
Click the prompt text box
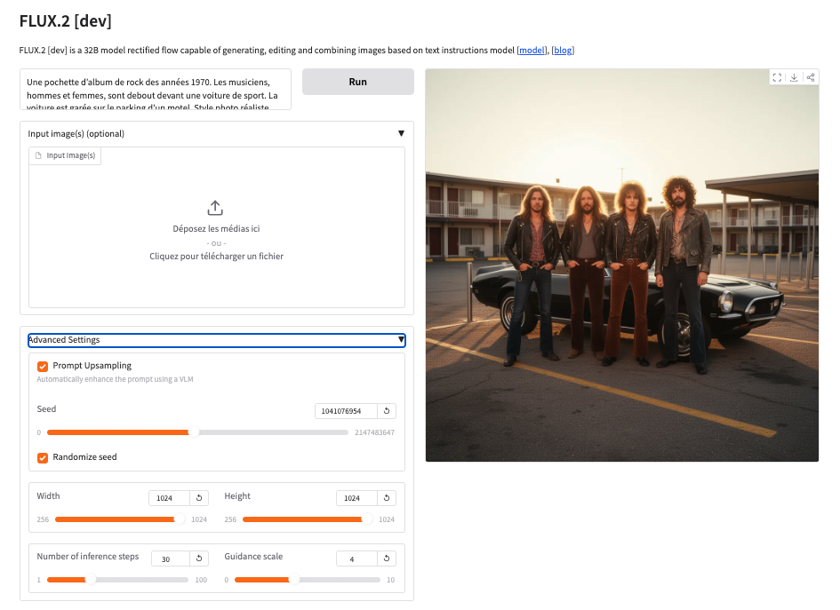(x=156, y=90)
